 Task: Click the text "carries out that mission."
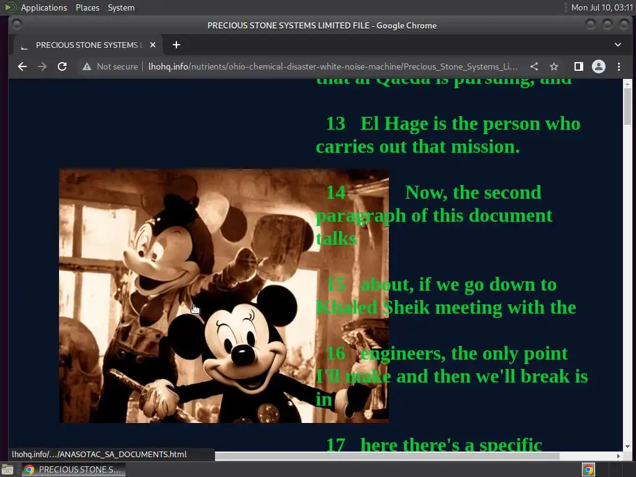click(418, 147)
